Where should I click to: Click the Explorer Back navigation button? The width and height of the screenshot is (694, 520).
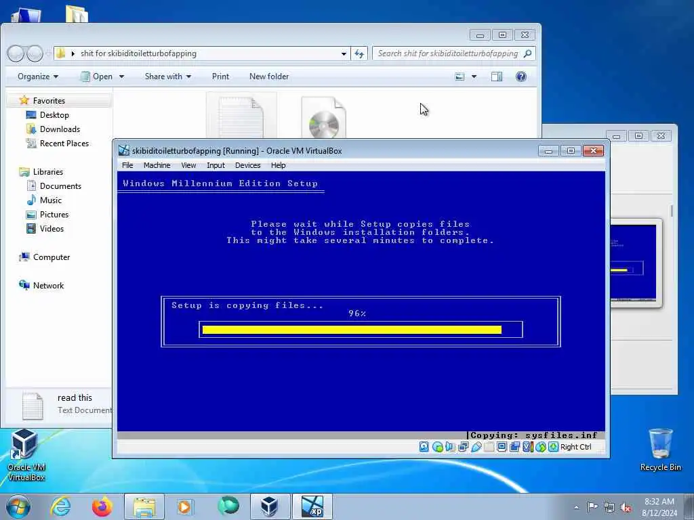16,53
